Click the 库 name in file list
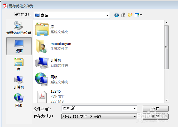Screen dimensions: 178x127 (x=52, y=27)
